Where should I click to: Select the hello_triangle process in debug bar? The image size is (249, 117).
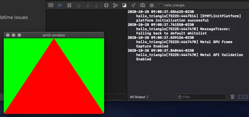click(x=172, y=5)
